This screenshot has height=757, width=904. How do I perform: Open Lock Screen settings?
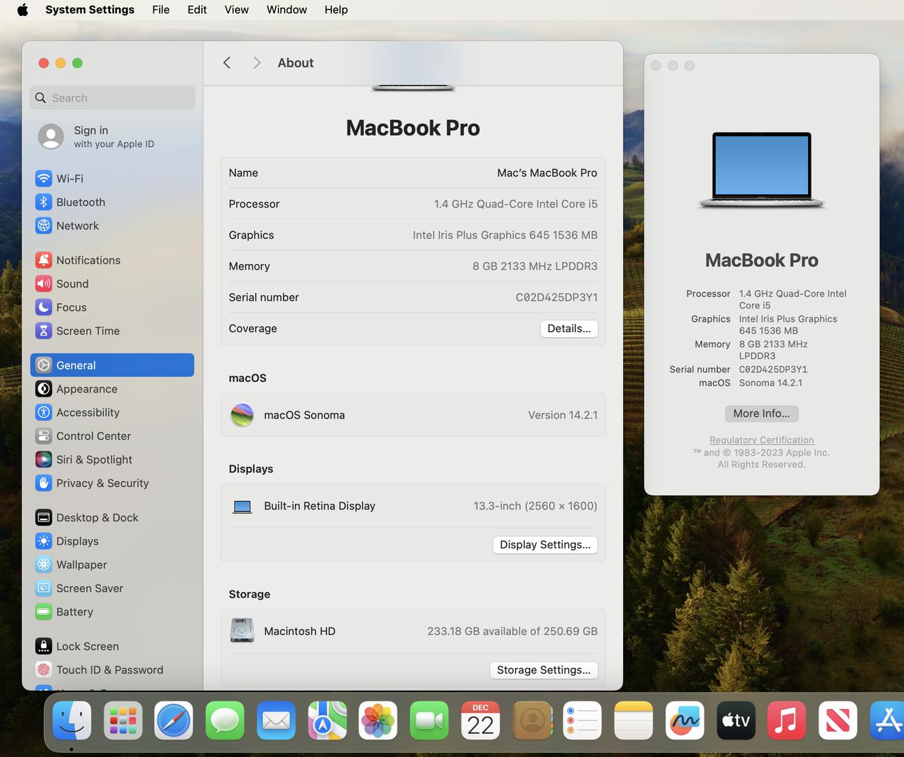(x=112, y=646)
